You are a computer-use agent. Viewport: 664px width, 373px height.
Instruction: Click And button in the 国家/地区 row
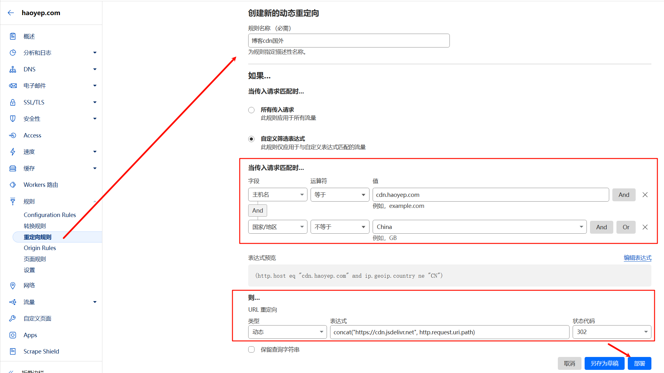coord(601,227)
